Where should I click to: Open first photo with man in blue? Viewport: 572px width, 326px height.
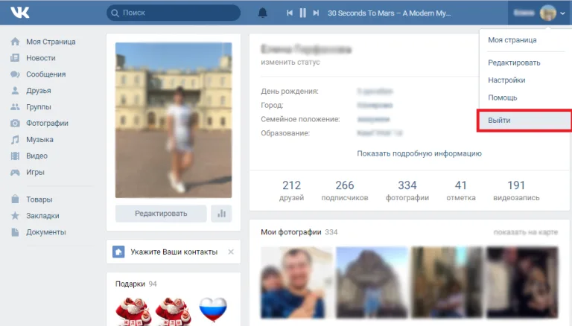297,282
